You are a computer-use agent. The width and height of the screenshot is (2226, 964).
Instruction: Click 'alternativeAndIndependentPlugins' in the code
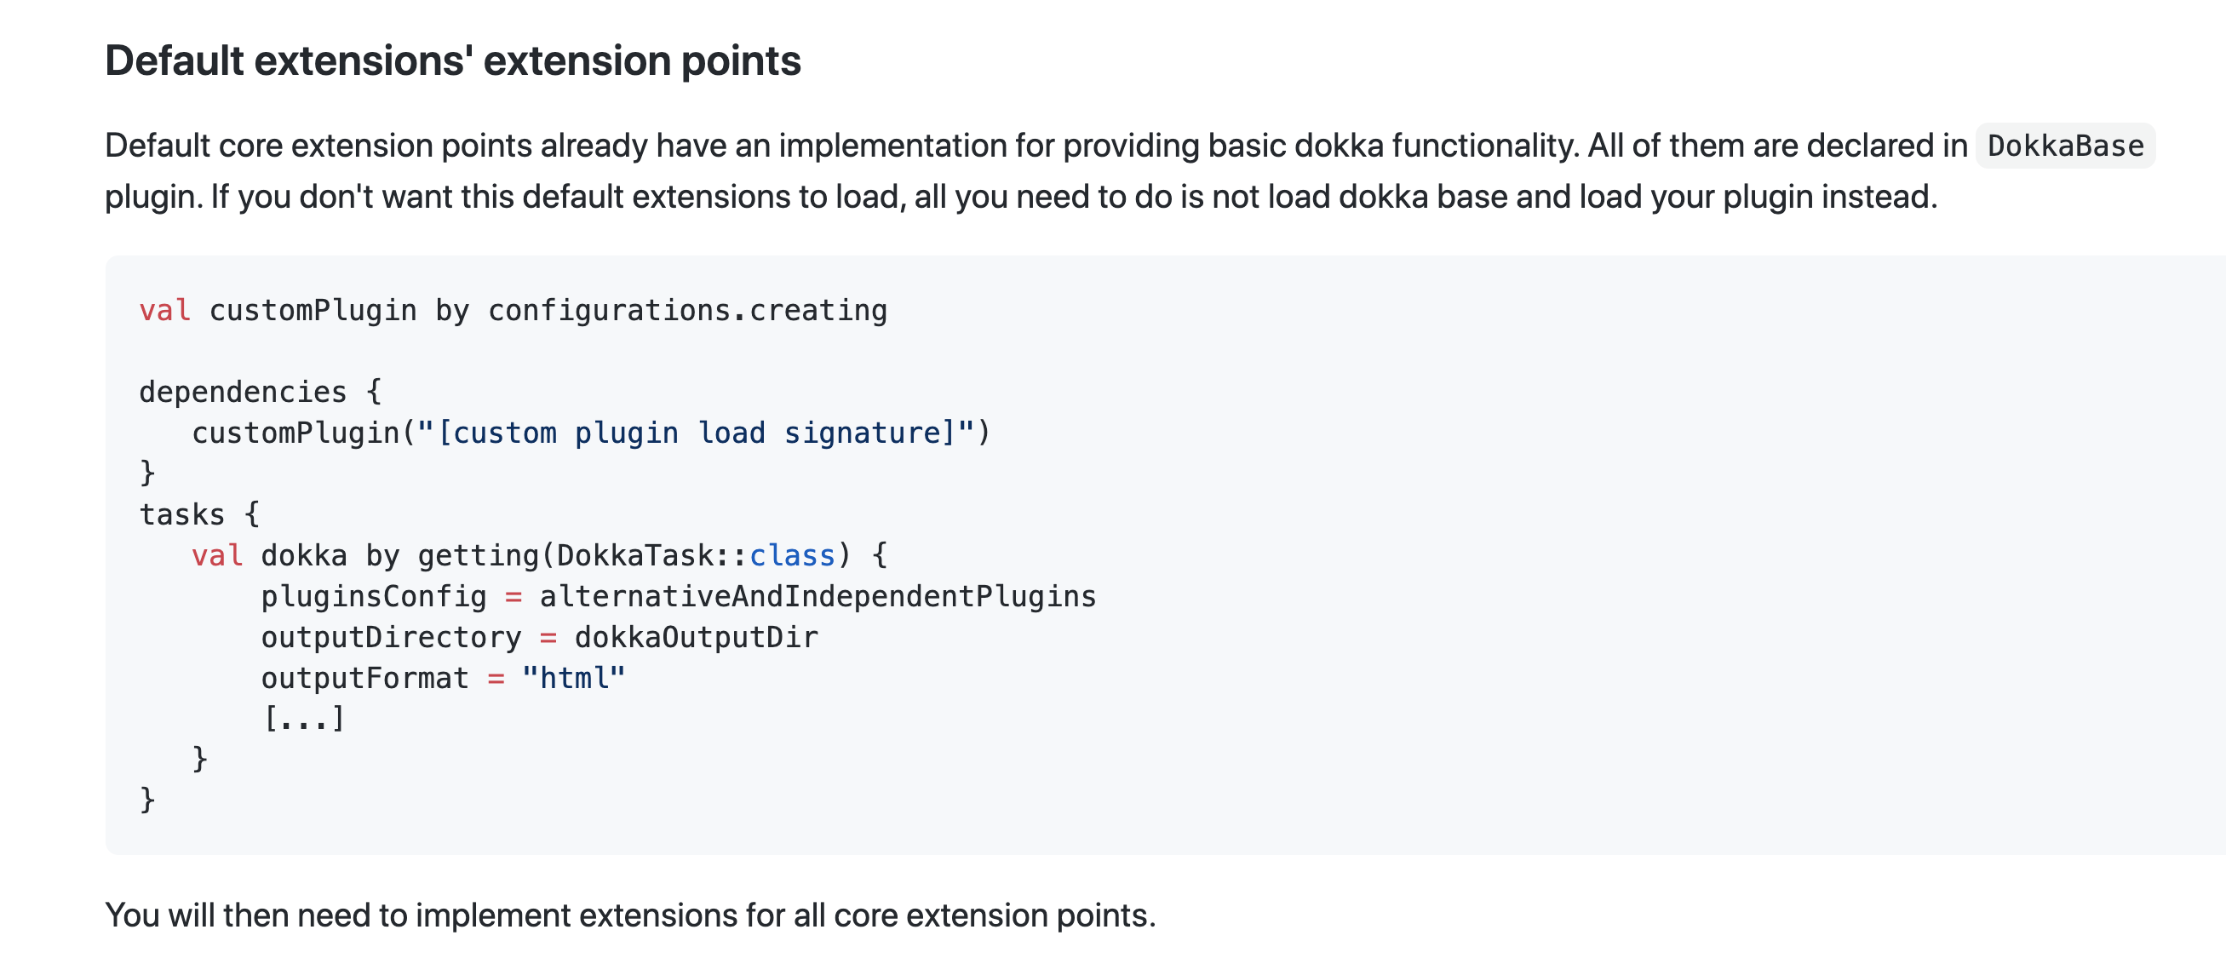(x=818, y=596)
